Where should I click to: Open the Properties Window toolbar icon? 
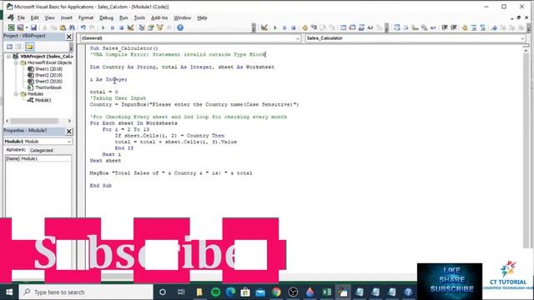[x=151, y=27]
